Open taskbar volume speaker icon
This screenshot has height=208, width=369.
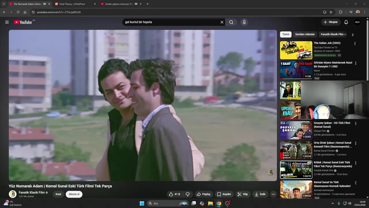349,203
